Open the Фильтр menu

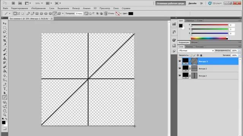point(76,8)
